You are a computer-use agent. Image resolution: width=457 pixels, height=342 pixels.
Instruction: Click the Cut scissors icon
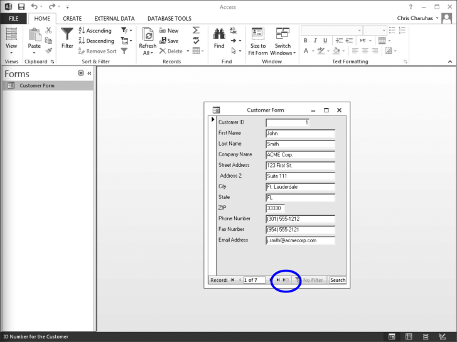pos(49,30)
